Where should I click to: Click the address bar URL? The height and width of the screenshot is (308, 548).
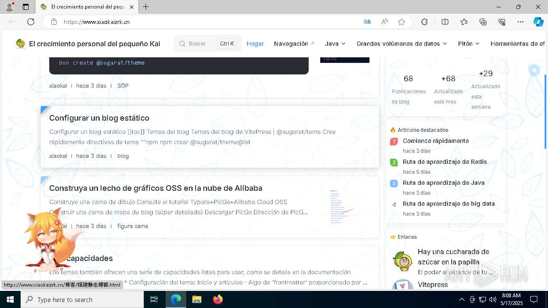[97, 22]
